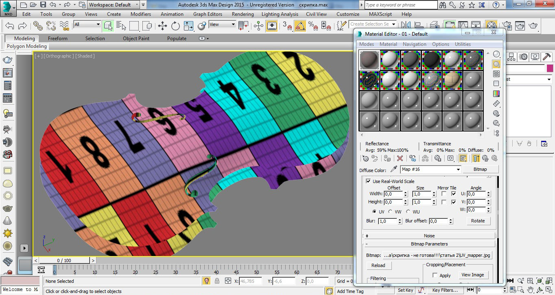Click the red X reset material icon

tap(400, 158)
